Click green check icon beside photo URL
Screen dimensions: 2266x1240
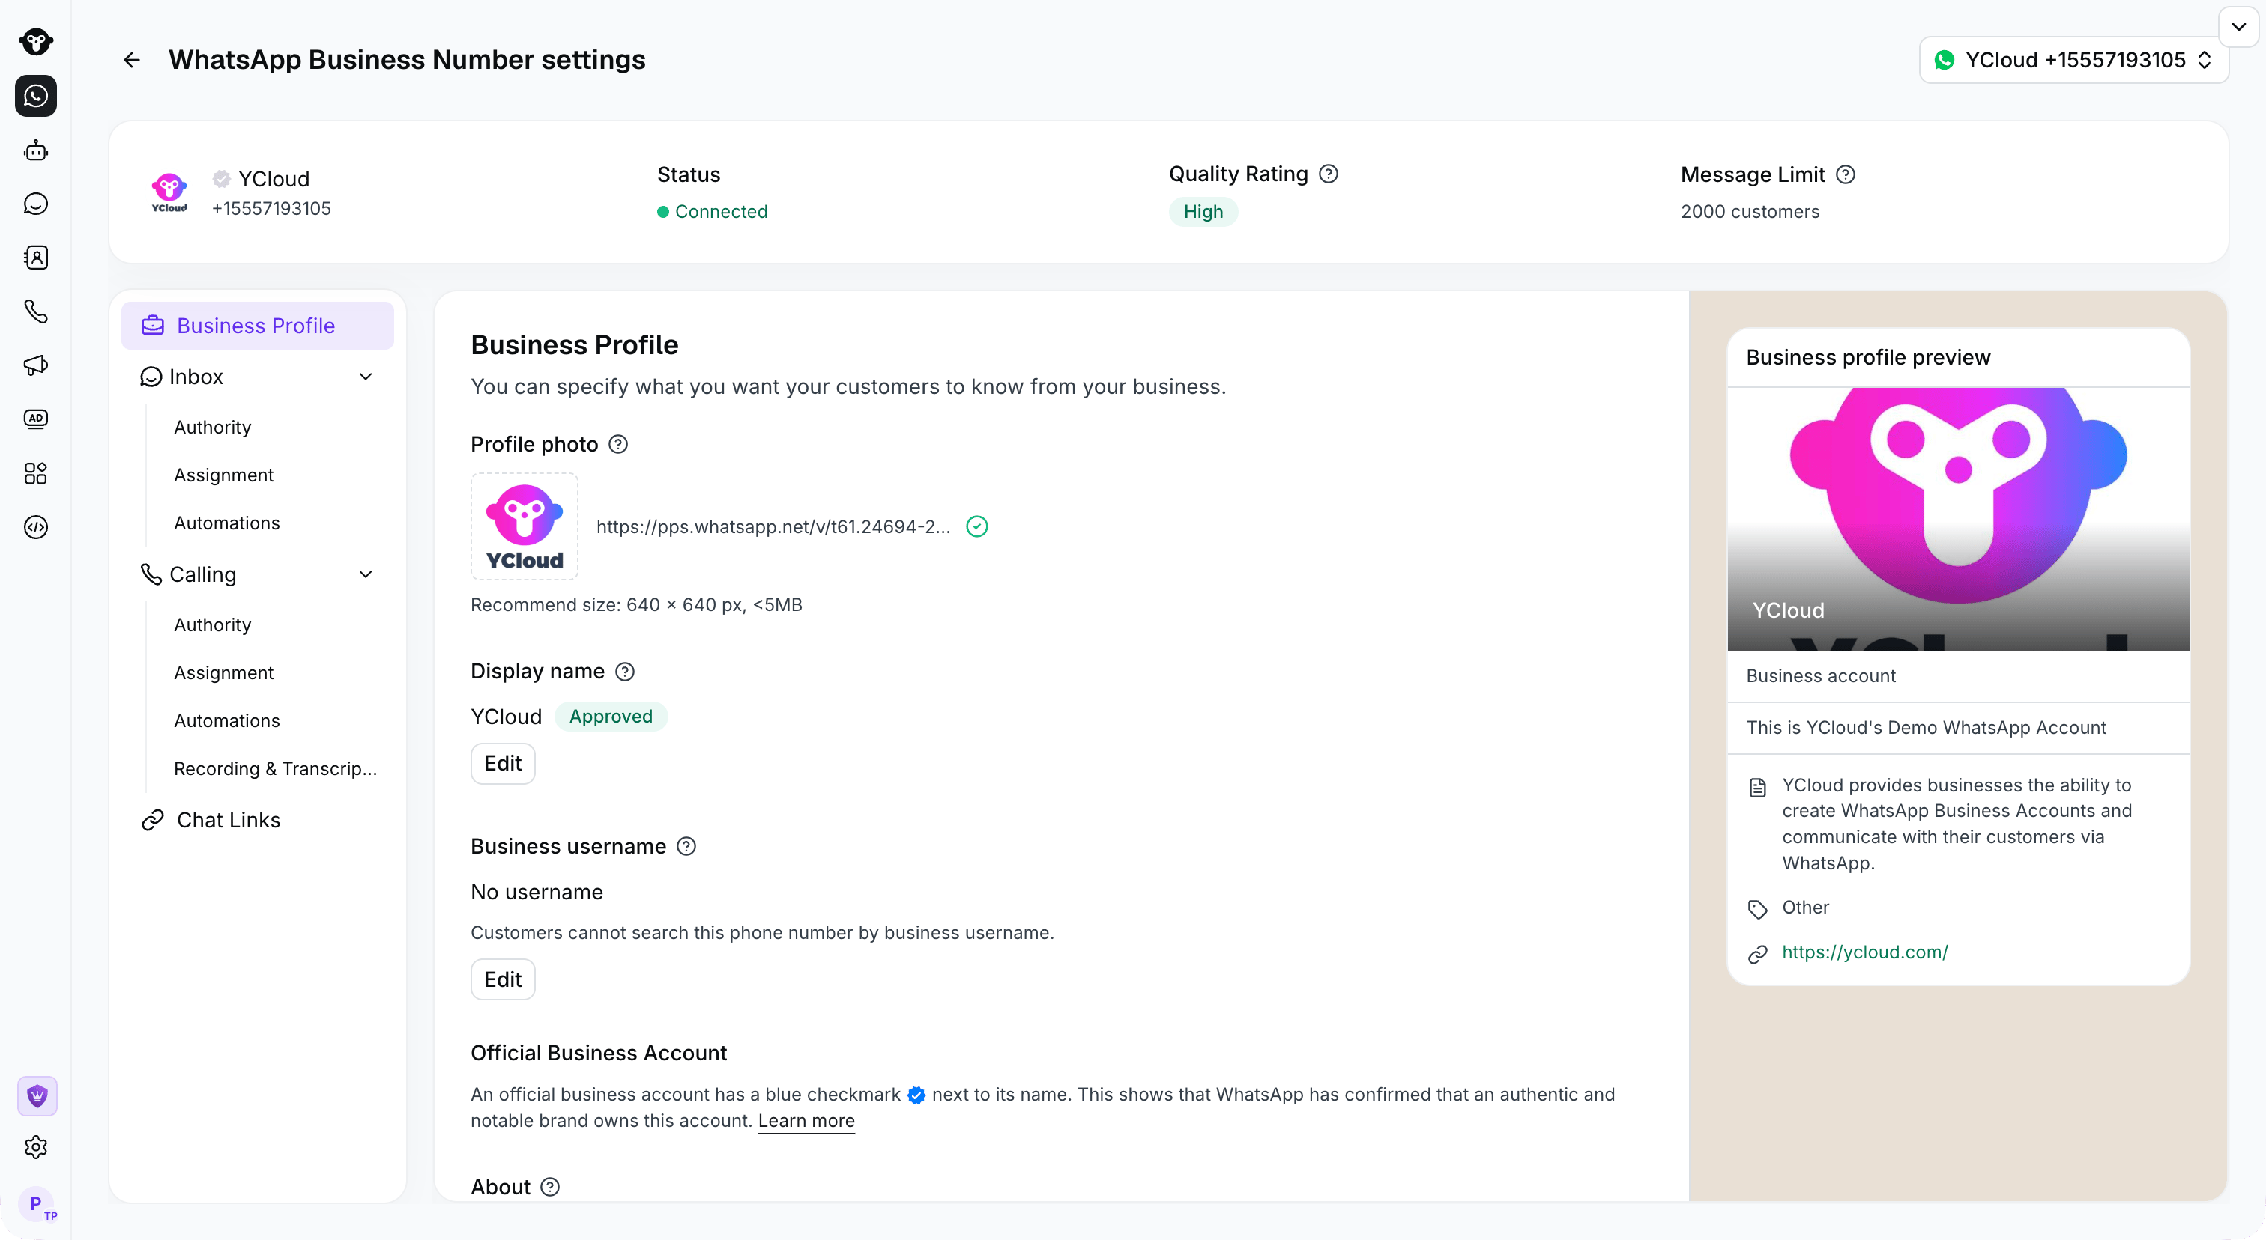click(977, 526)
